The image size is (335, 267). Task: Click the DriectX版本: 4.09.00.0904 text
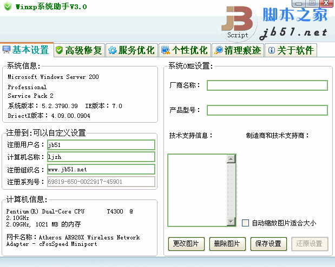pos(49,116)
